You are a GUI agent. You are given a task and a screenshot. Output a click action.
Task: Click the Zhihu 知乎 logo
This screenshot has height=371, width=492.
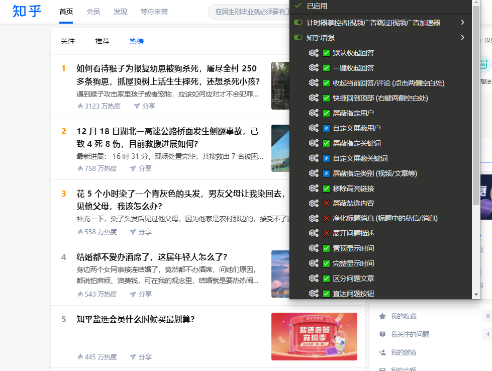pos(27,11)
